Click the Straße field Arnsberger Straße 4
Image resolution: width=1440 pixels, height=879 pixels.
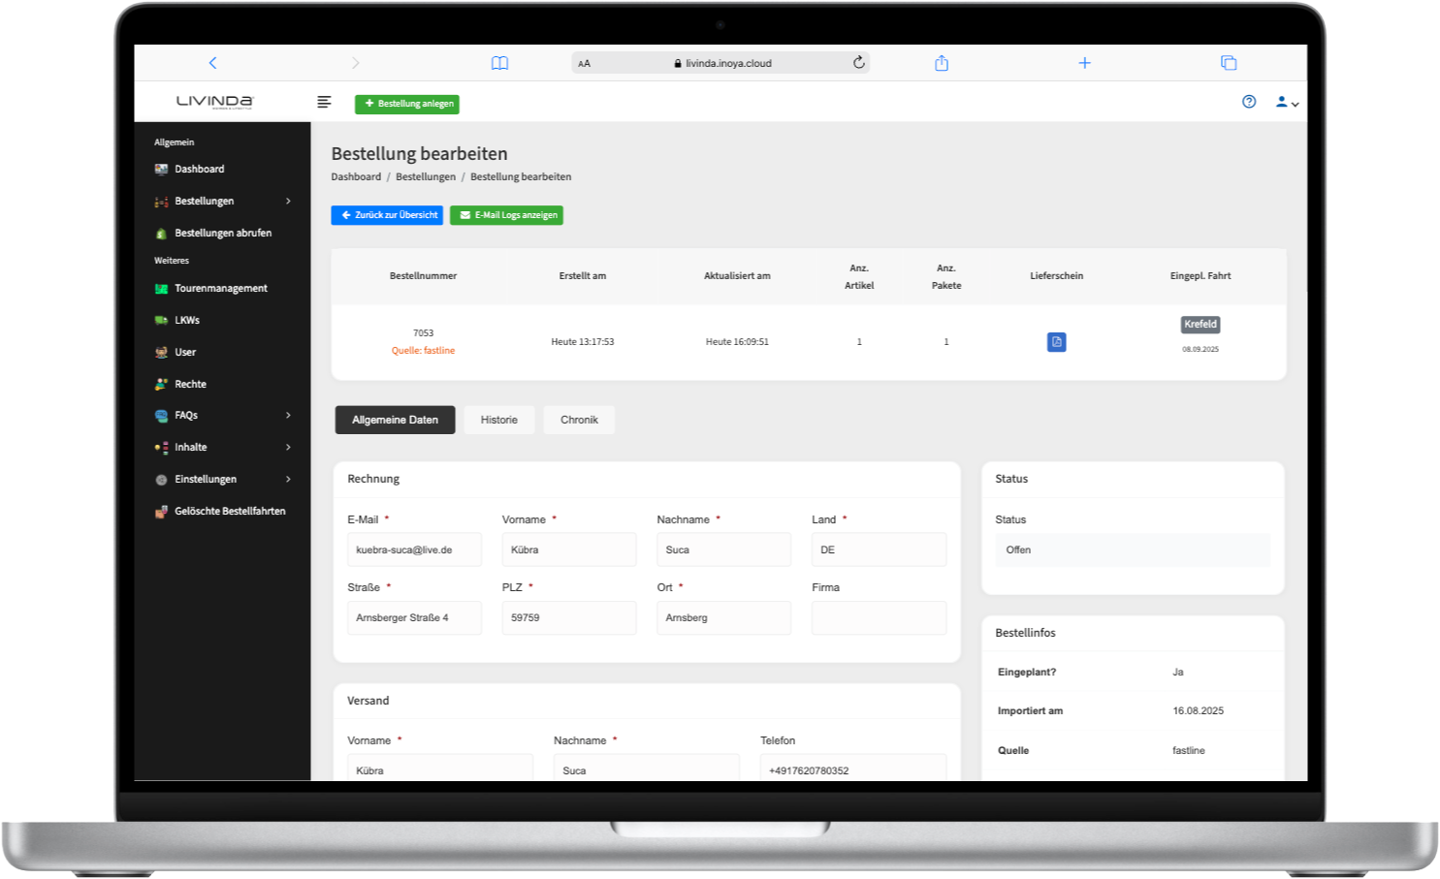414,617
